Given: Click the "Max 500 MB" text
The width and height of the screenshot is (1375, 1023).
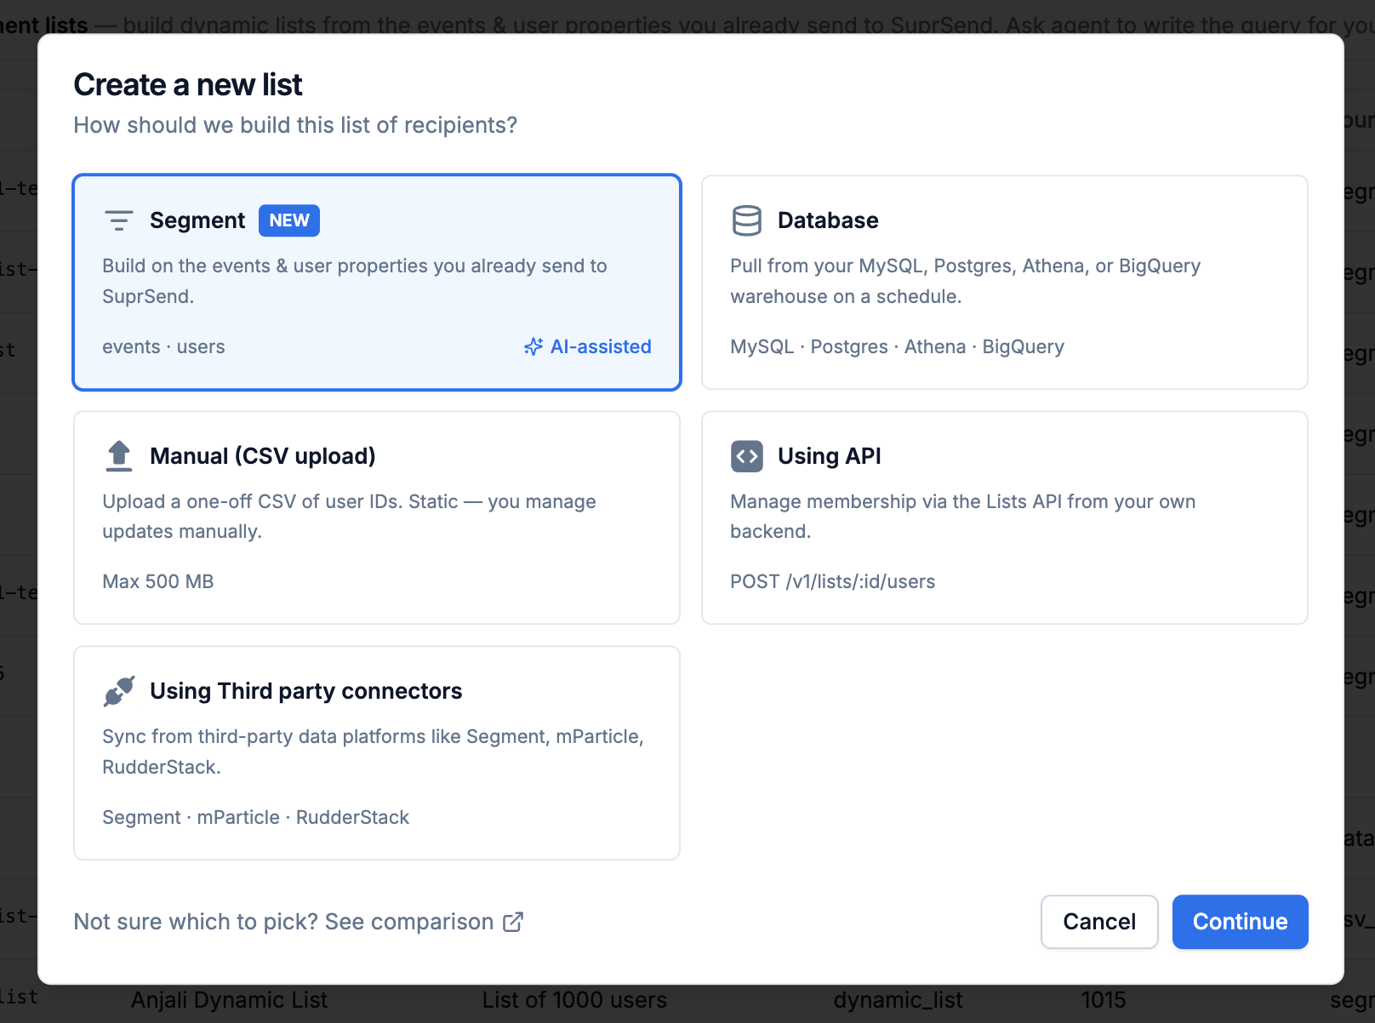Looking at the screenshot, I should 158,581.
